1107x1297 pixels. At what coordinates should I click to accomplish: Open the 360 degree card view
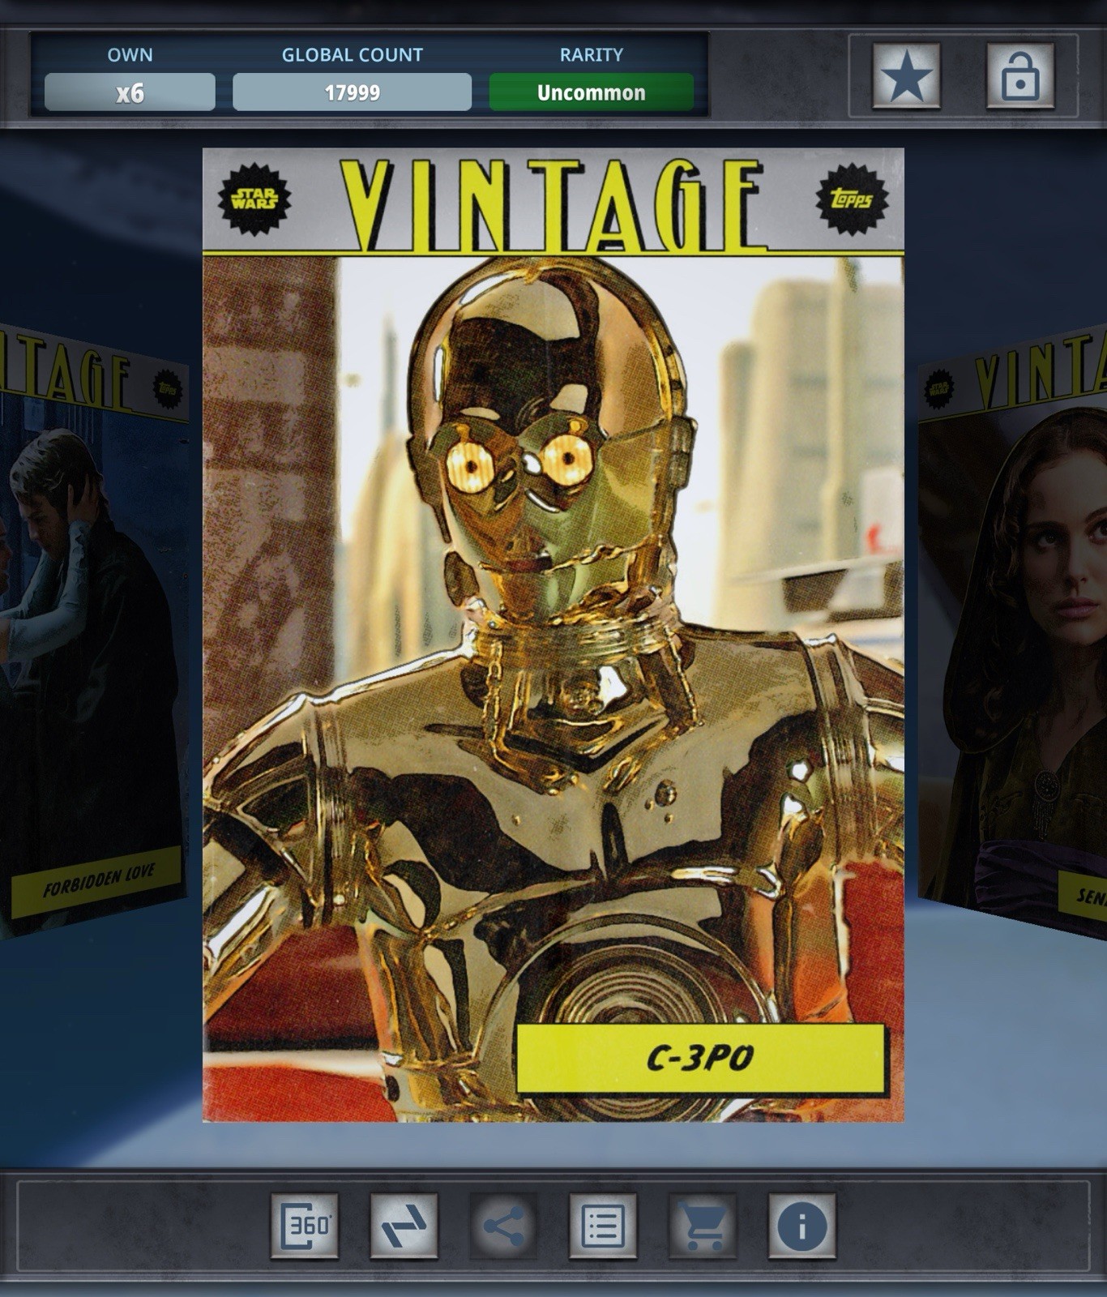click(305, 1225)
